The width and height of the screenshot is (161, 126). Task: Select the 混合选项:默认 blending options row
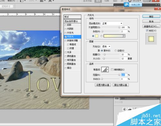[x=72, y=21]
